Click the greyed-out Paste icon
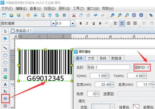 pyautogui.click(x=88, y=15)
